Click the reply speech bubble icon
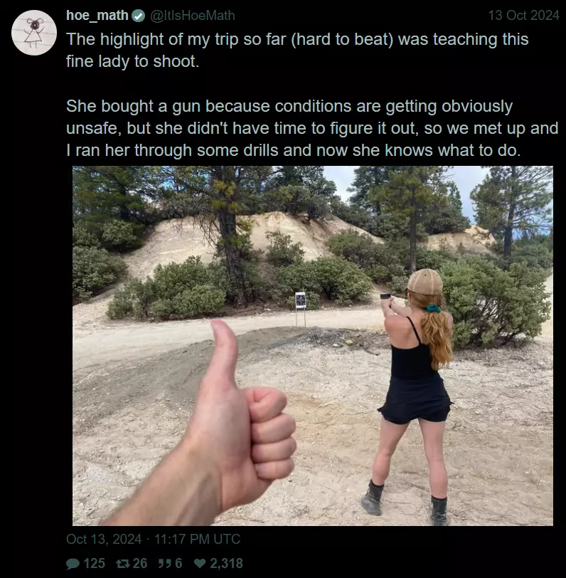Image resolution: width=566 pixels, height=578 pixels. [x=73, y=564]
